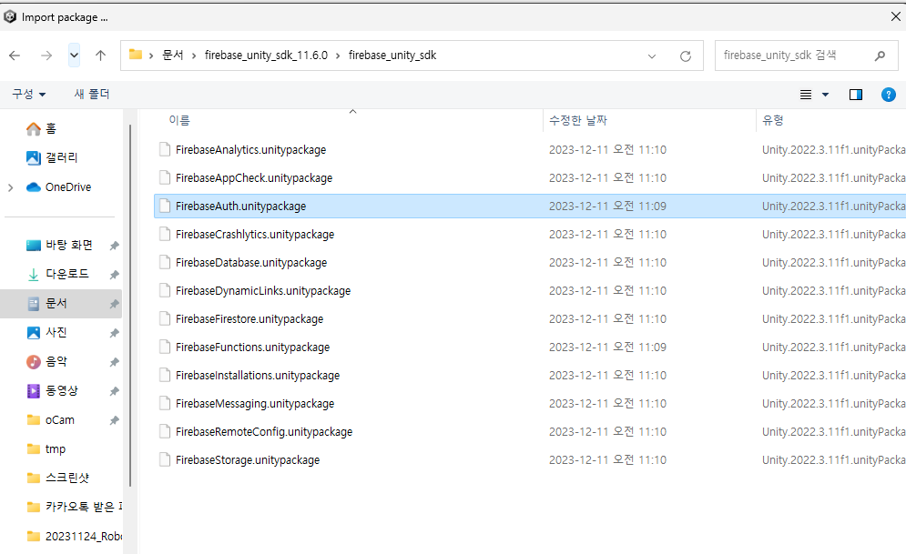906x554 pixels.
Task: Open view options dropdown arrow
Action: point(825,95)
